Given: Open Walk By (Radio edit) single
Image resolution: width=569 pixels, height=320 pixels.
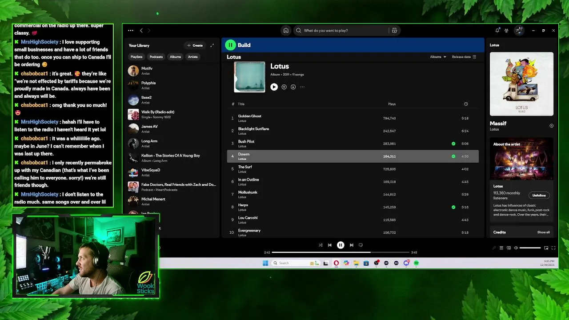Looking at the screenshot, I should pos(172,114).
